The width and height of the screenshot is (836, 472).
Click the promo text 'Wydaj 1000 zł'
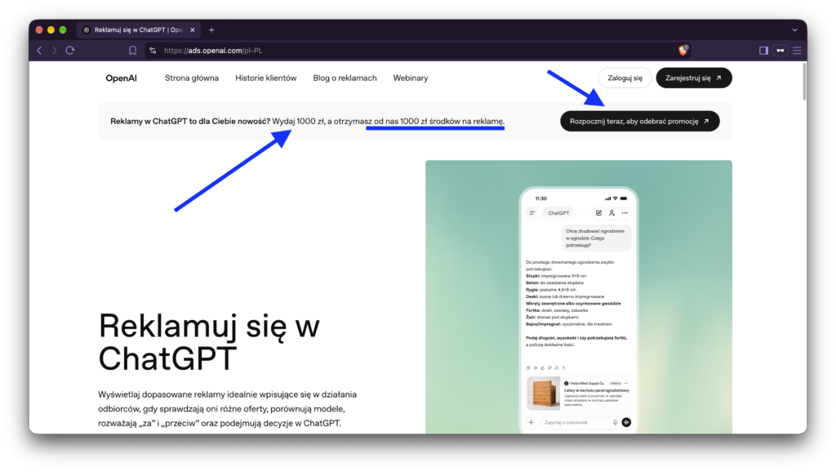click(x=299, y=121)
